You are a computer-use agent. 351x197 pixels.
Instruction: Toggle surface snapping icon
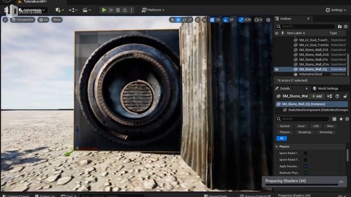point(205,20)
